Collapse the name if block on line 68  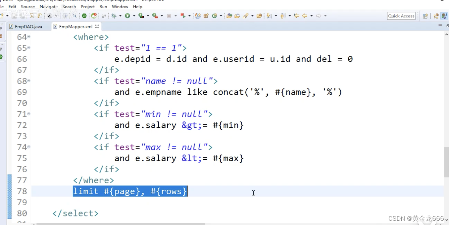coord(29,81)
